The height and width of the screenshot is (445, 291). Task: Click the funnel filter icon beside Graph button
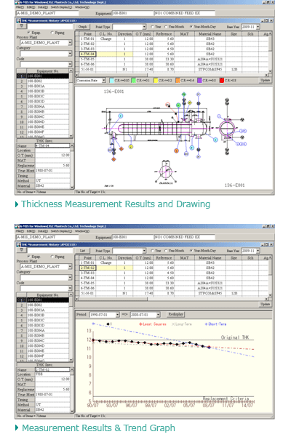coord(22,26)
